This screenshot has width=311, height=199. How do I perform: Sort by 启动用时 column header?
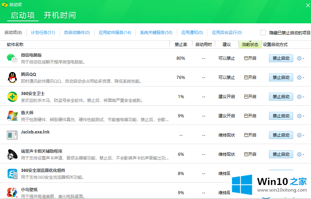[x=204, y=45]
